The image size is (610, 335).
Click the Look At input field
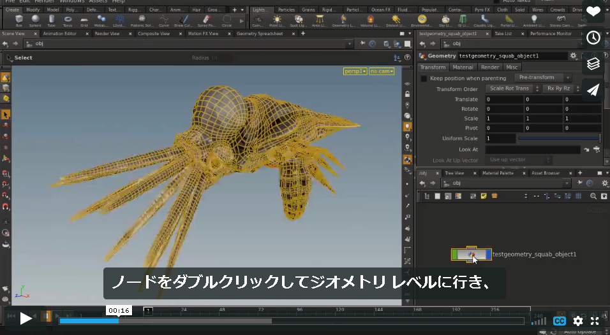[533, 150]
